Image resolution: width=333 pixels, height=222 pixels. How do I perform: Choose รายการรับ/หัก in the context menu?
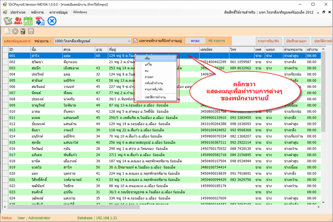point(156,89)
